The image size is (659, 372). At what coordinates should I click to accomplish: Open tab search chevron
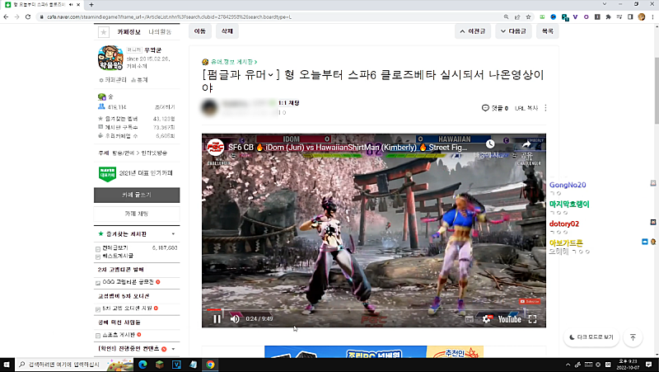[605, 4]
